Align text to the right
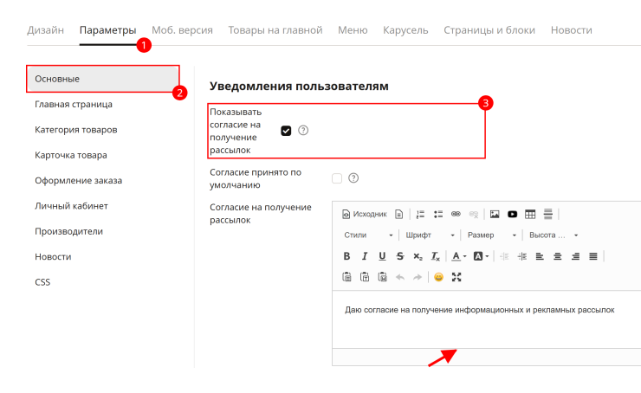 [x=575, y=256]
